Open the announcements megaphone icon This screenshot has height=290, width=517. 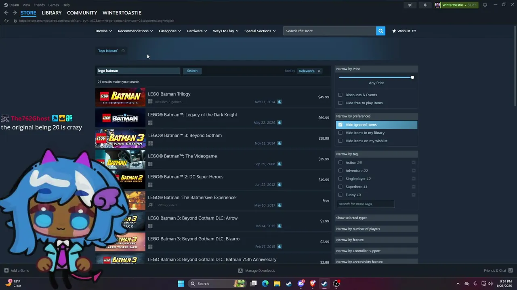[x=410, y=5]
